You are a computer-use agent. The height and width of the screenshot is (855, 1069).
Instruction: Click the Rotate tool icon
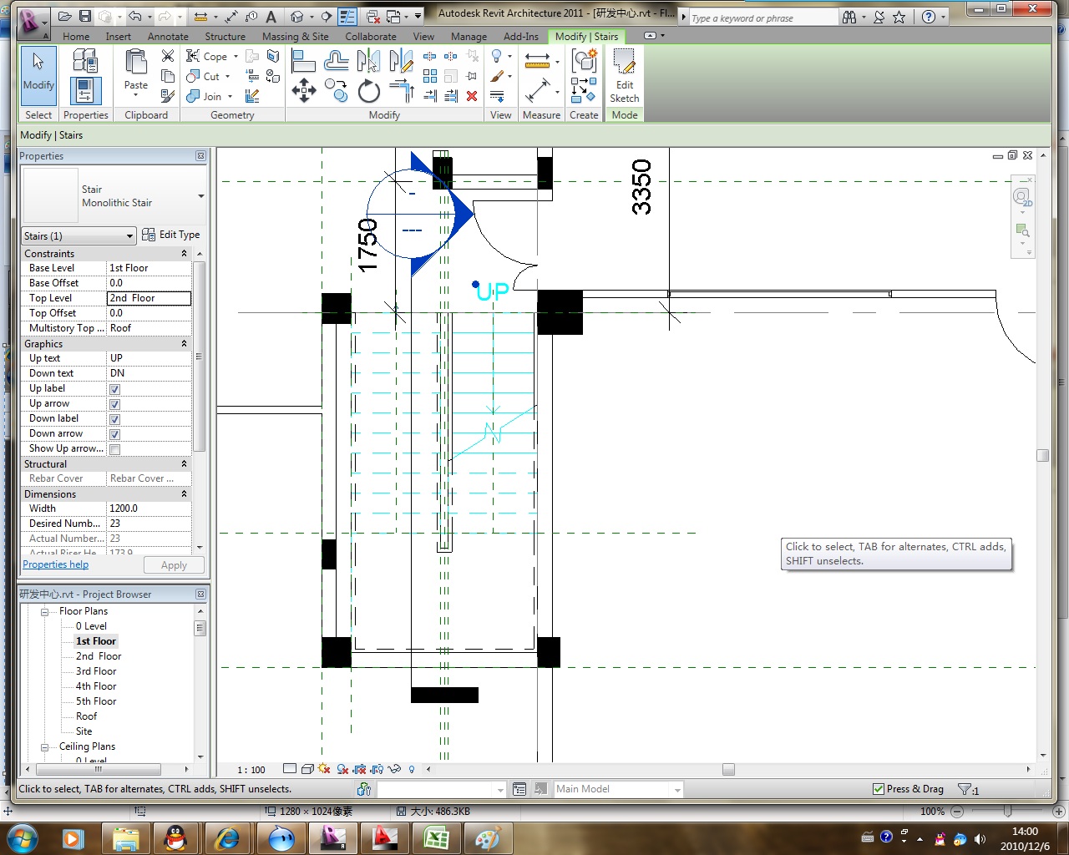(369, 90)
